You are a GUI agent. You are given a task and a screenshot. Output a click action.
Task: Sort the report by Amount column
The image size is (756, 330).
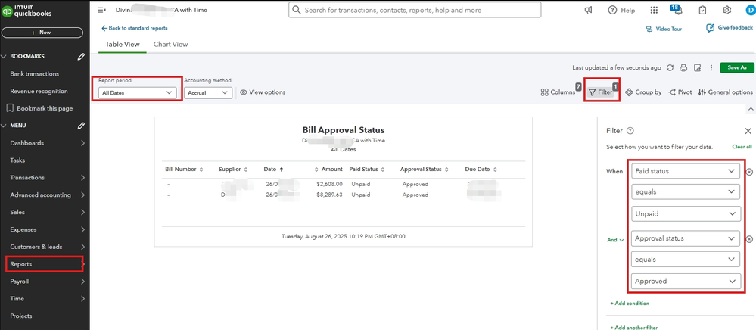[331, 170]
